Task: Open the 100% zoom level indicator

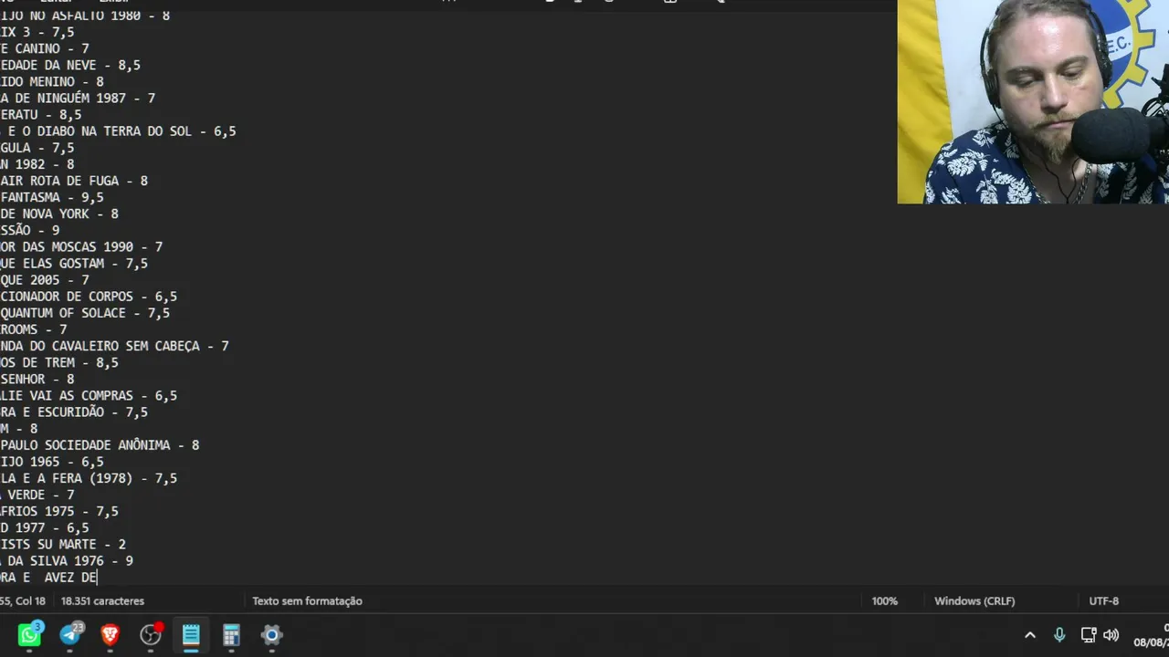Action: point(884,601)
